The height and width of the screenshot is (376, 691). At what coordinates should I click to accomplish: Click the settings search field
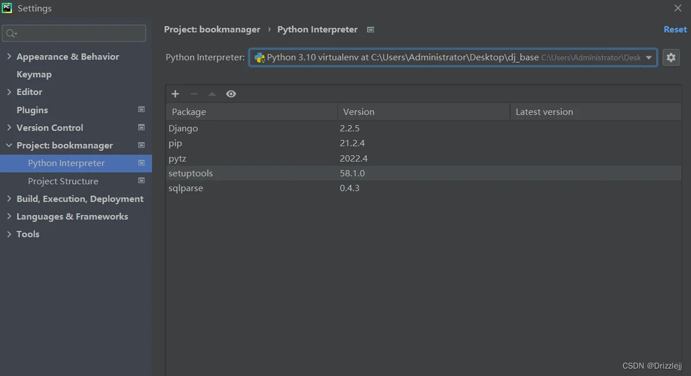pos(74,33)
